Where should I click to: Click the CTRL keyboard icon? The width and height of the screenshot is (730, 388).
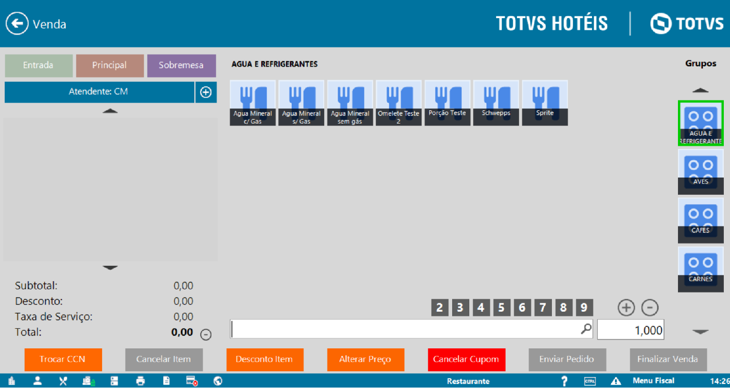[x=590, y=381]
